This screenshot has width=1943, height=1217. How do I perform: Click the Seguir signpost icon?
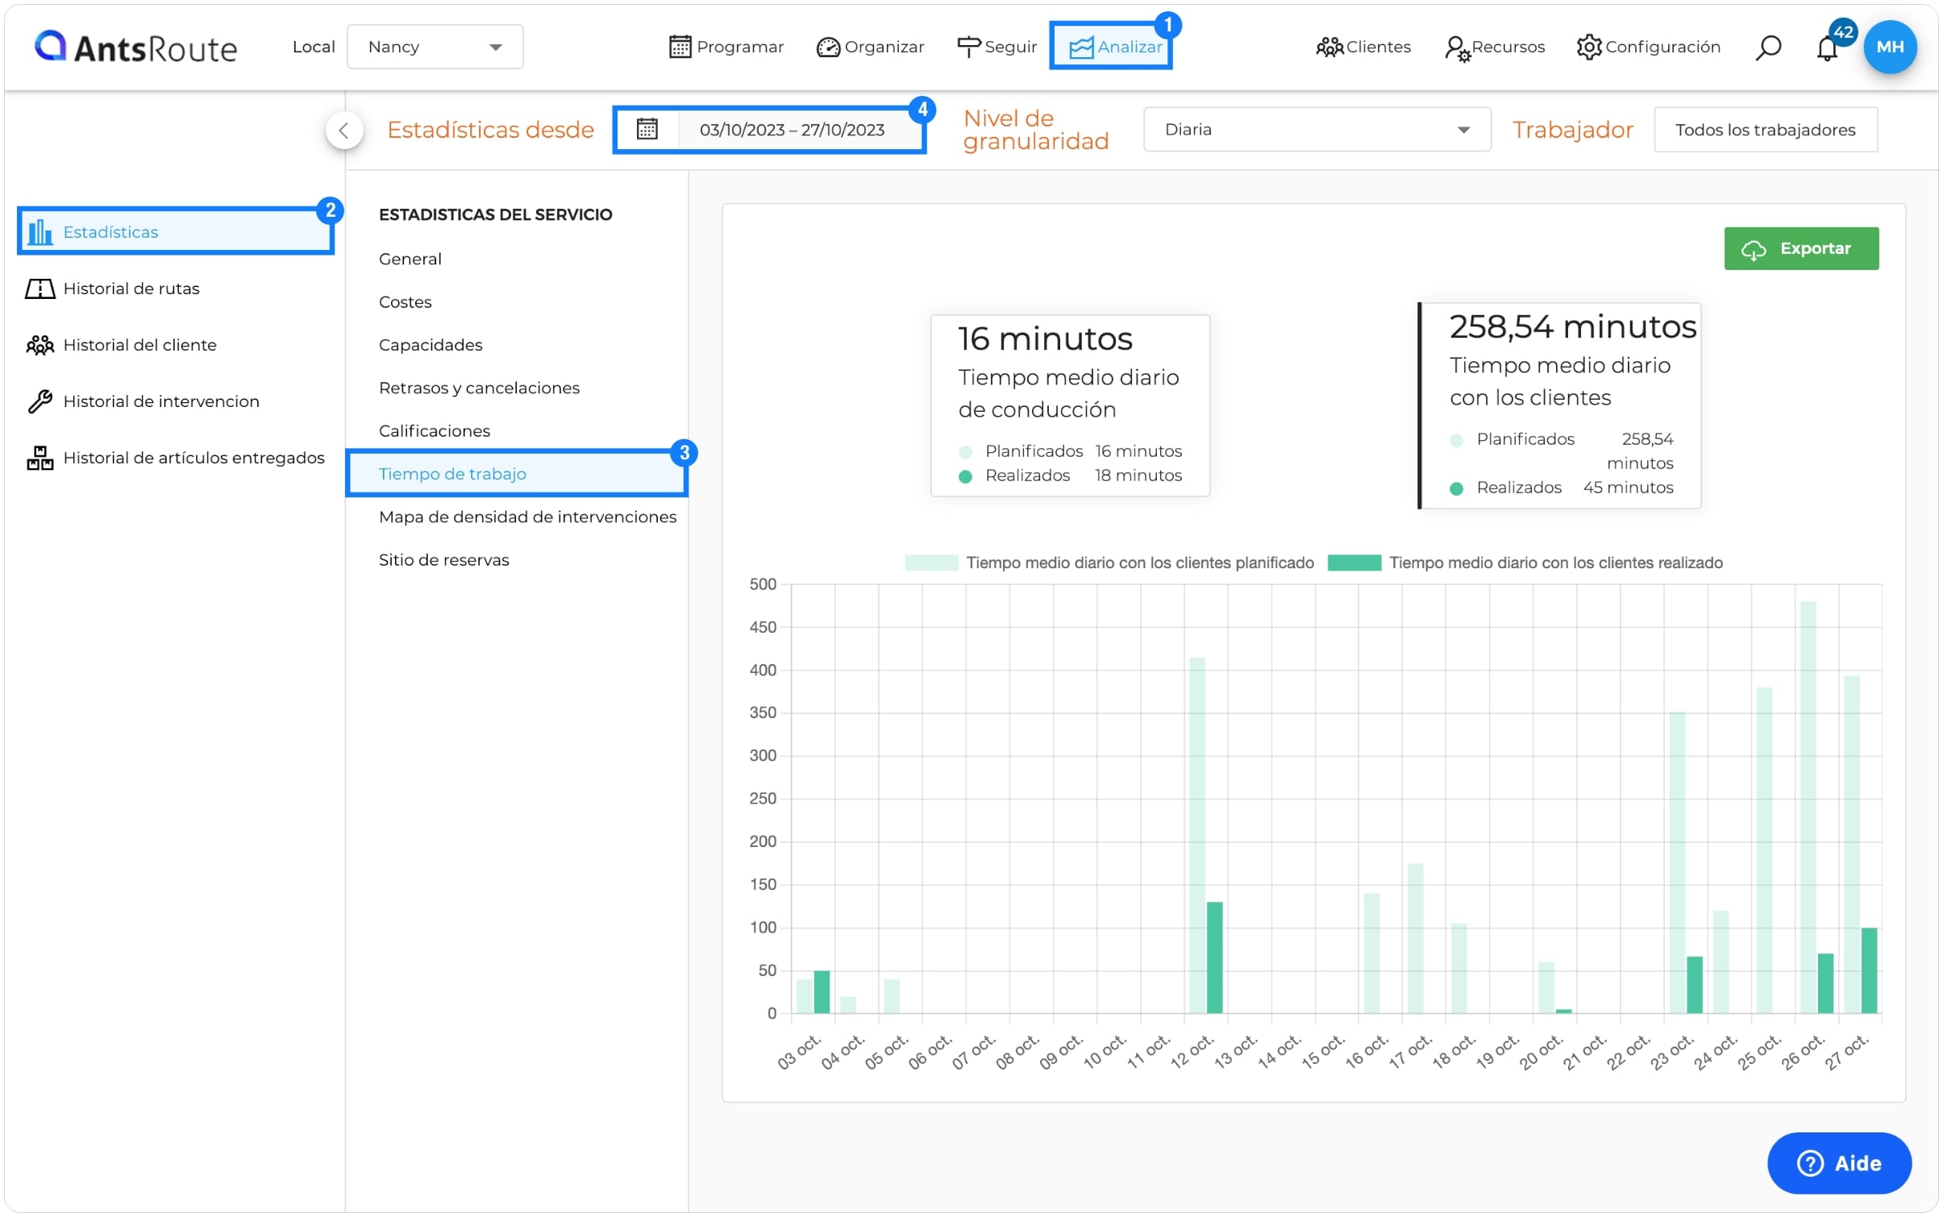968,47
